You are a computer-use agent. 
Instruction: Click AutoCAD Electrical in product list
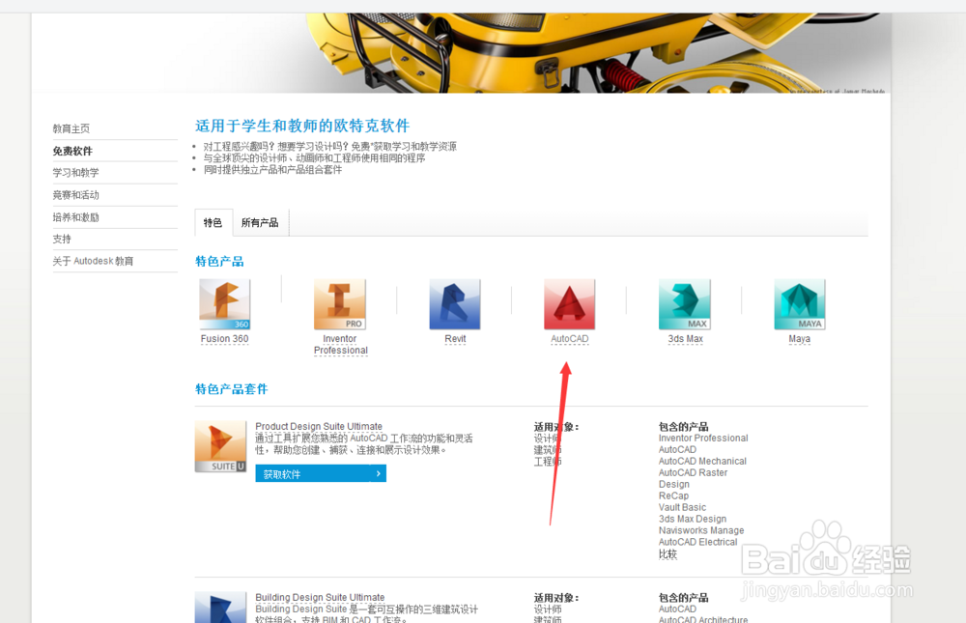(697, 542)
